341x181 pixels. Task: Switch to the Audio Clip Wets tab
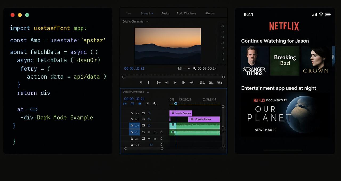click(186, 13)
